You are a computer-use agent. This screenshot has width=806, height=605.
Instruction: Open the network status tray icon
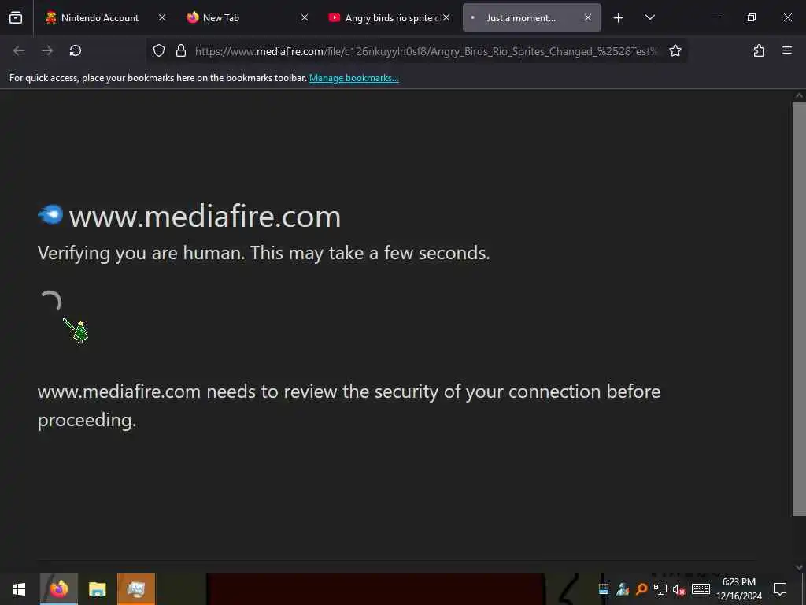tap(660, 589)
